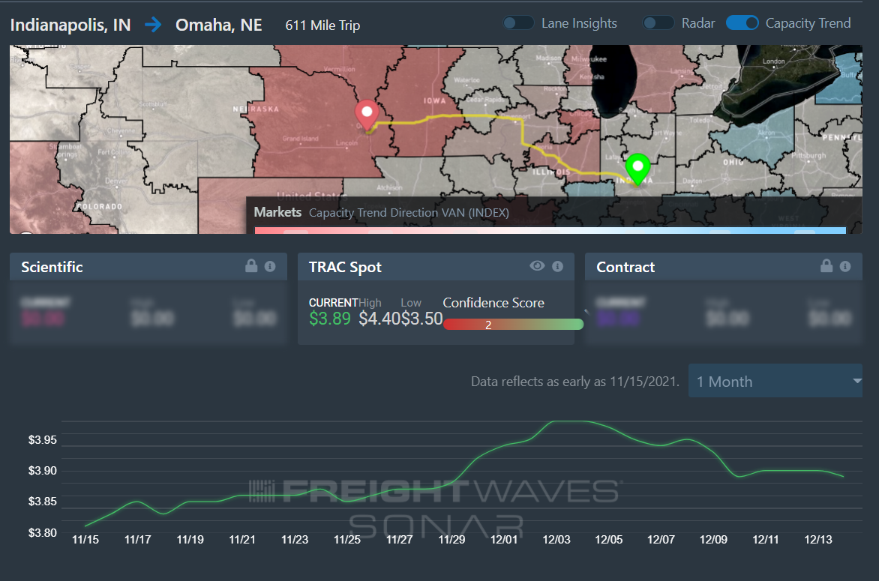Click the TRAC Spot info icon
Screen dimensions: 879x581
point(557,266)
